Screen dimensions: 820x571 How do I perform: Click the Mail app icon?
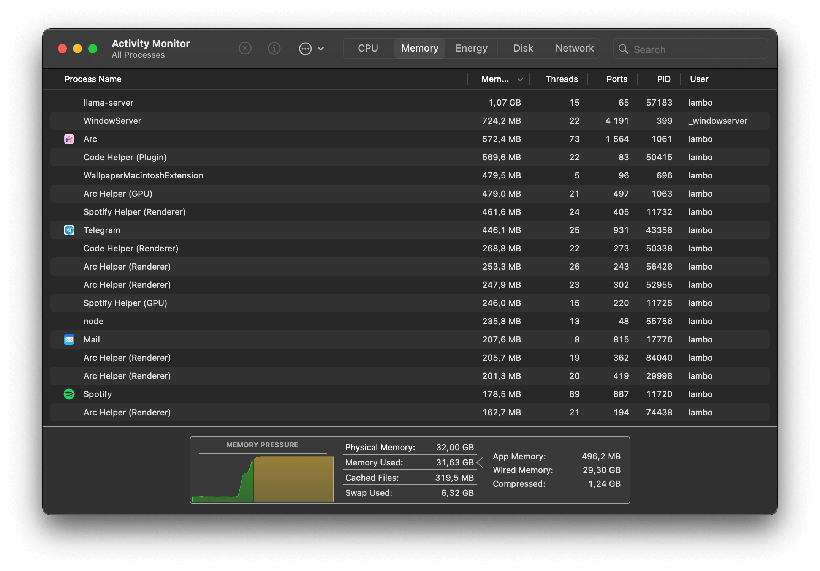click(x=69, y=339)
